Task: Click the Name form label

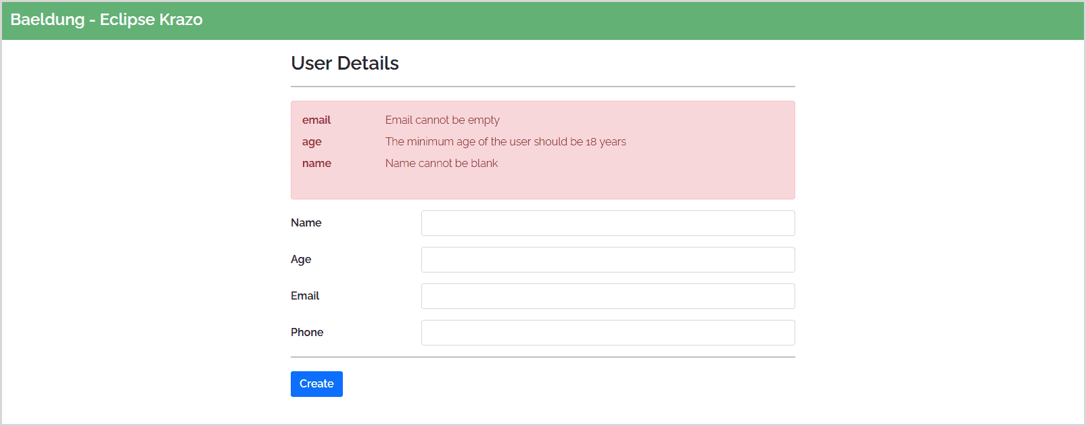Action: 306,222
